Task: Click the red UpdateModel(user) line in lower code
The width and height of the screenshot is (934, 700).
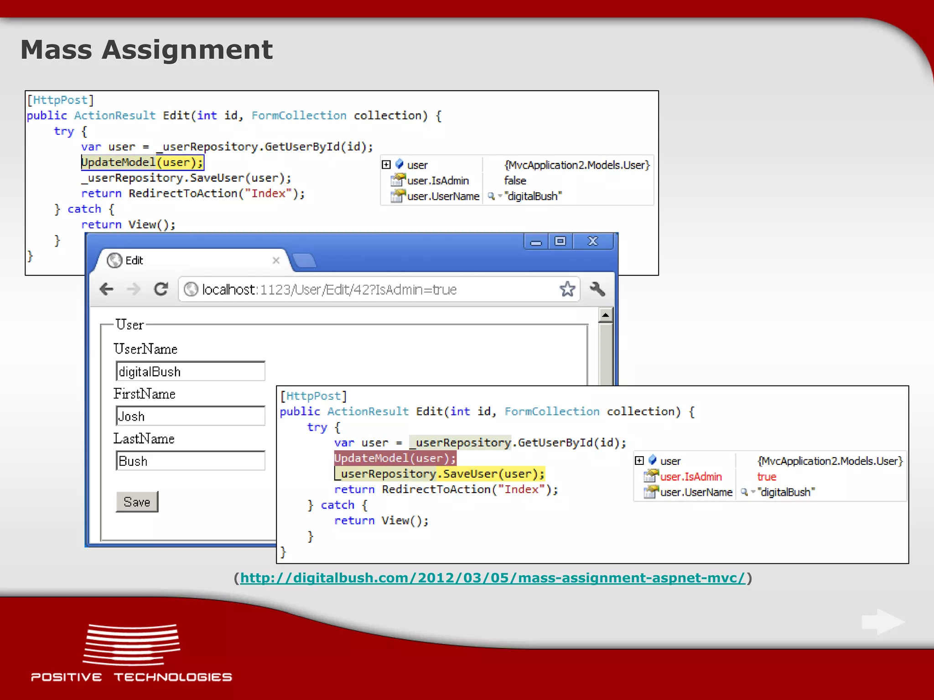Action: coord(395,458)
